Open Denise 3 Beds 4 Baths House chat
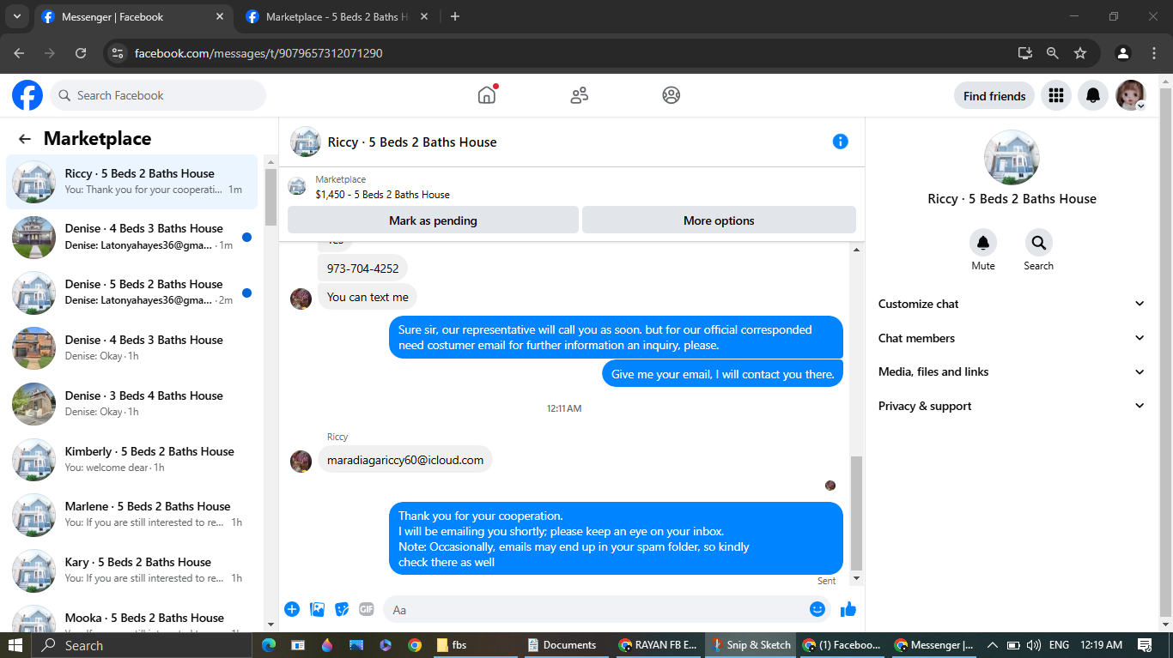1173x658 pixels. point(132,403)
